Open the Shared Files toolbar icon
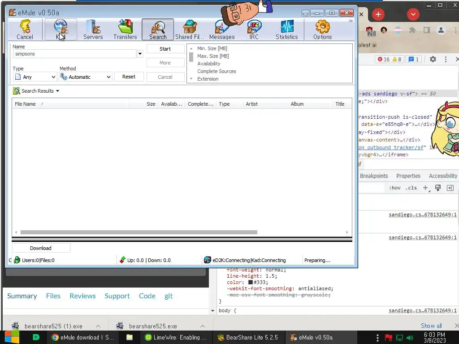This screenshot has width=459, height=344. pos(190,29)
